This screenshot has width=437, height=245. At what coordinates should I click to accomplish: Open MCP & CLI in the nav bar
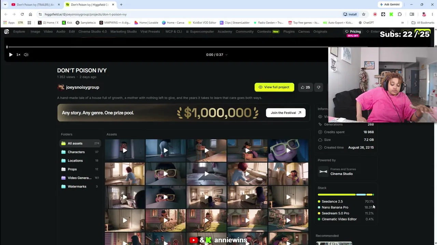pyautogui.click(x=174, y=31)
